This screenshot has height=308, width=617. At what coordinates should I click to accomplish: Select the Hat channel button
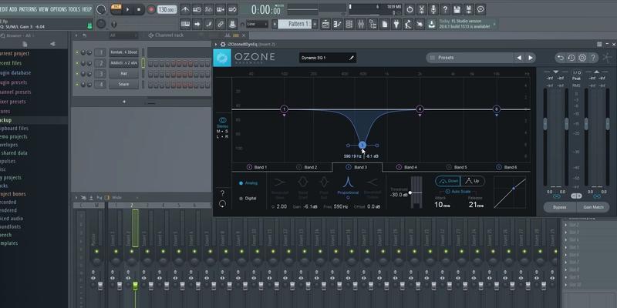(x=124, y=73)
